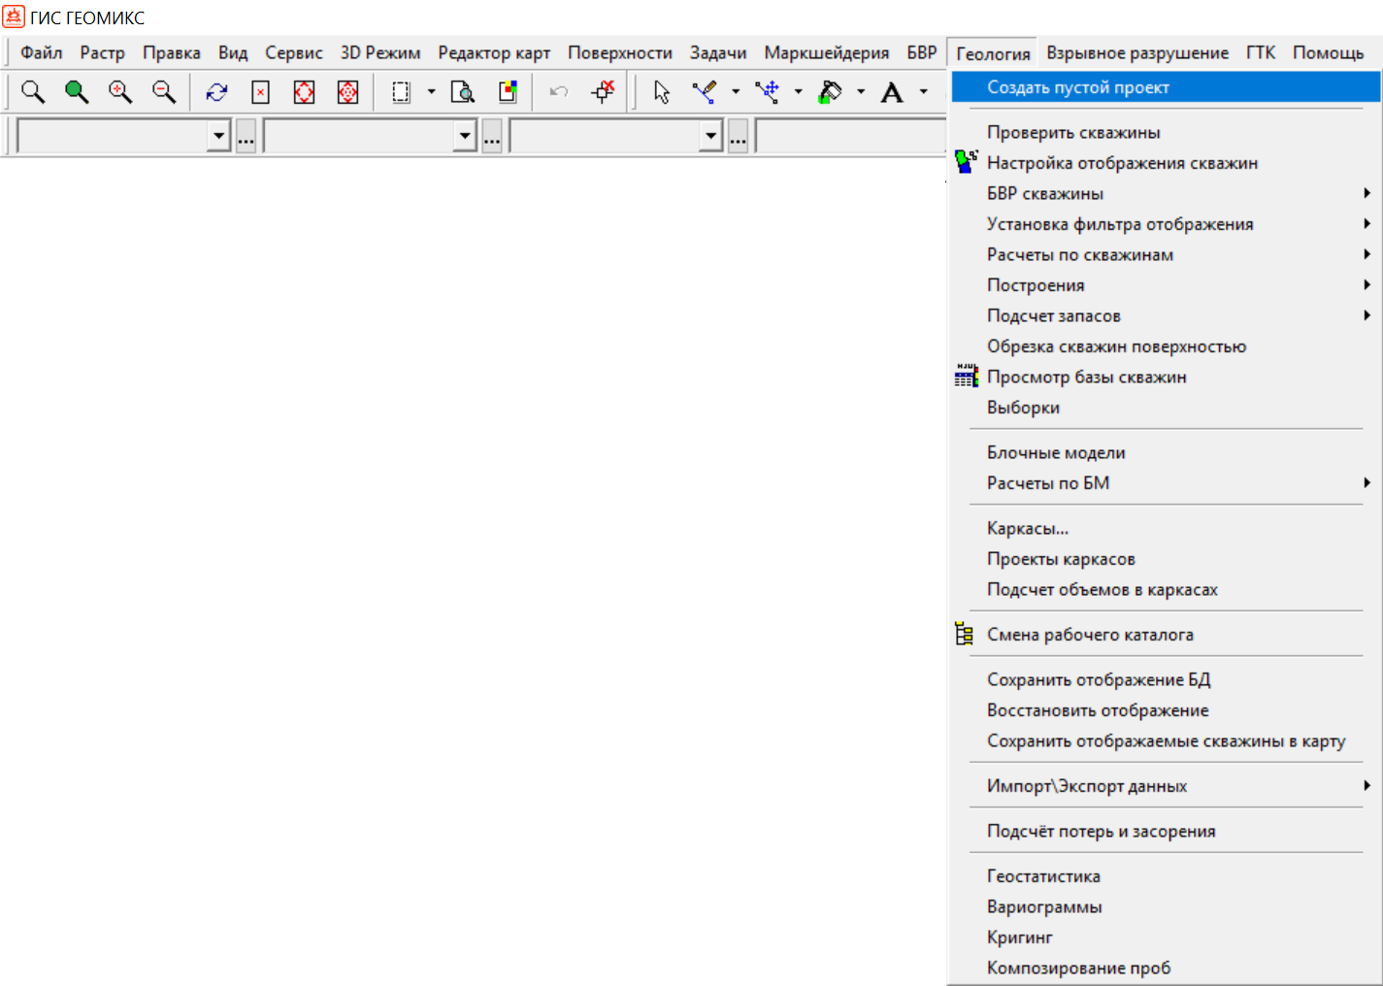Select the dashed rectangle selection tool
Image resolution: width=1383 pixels, height=986 pixels.
401,92
